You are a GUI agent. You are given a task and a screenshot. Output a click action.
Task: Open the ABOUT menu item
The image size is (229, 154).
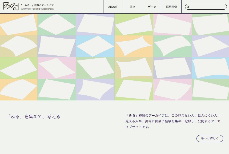tap(113, 7)
